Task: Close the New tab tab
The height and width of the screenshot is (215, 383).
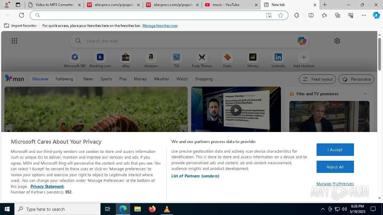Action: [x=315, y=5]
